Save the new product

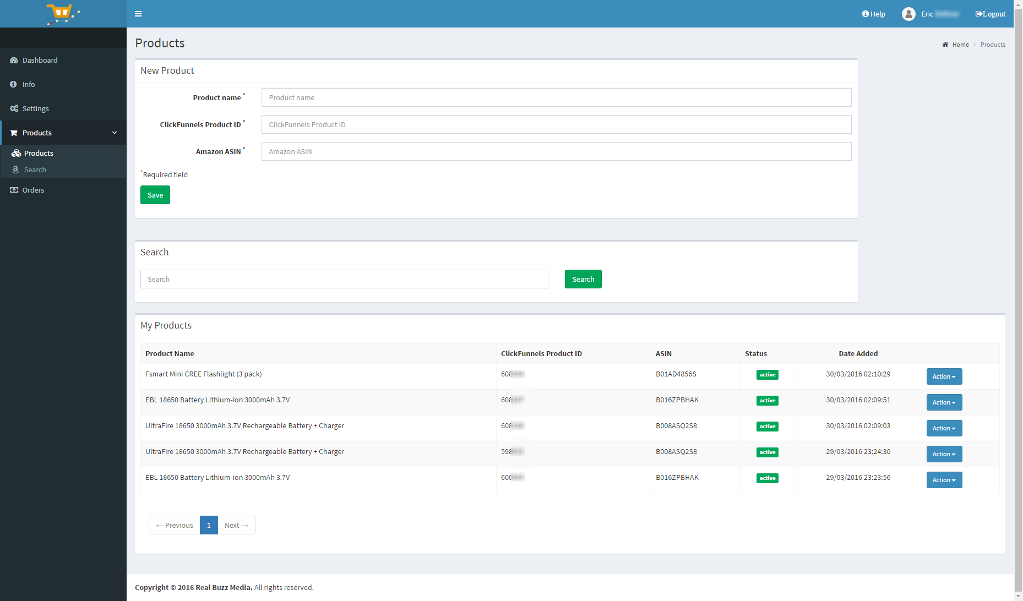click(x=155, y=195)
